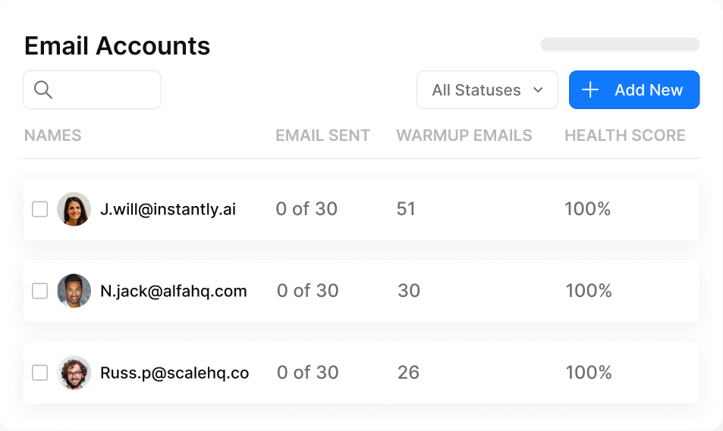
Task: Check the box beside Russ.p@scalehq.co
Action: [39, 373]
